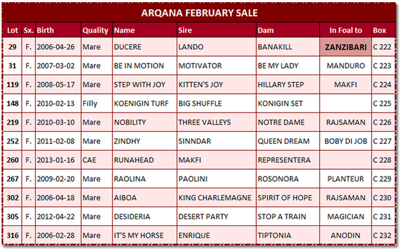Select the Lot column header

click(12, 30)
